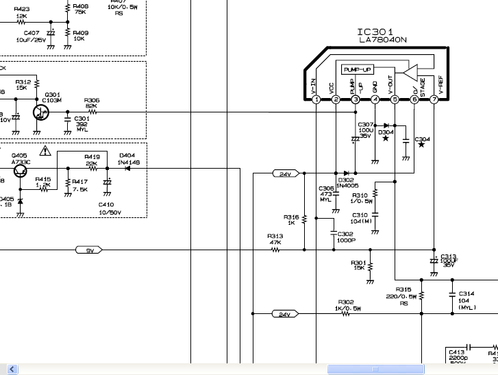Click the Q301 transistor symbol
This screenshot has height=375, width=498.
(40, 112)
